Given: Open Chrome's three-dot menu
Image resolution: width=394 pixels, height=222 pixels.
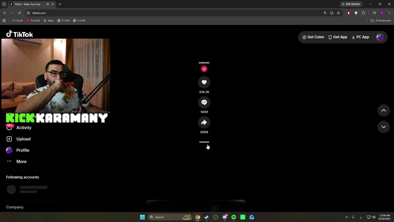Looking at the screenshot, I should 389,13.
